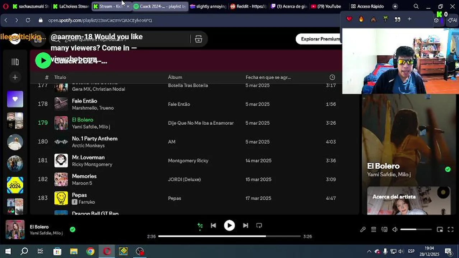459x258 pixels.
Task: Open the AM album link
Action: click(x=172, y=142)
